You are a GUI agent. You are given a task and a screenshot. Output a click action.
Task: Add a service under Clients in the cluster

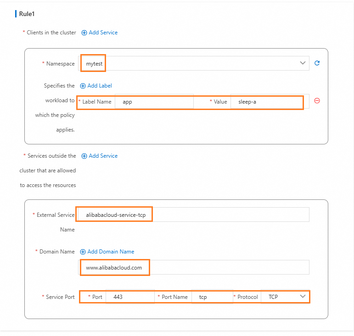[x=99, y=33]
